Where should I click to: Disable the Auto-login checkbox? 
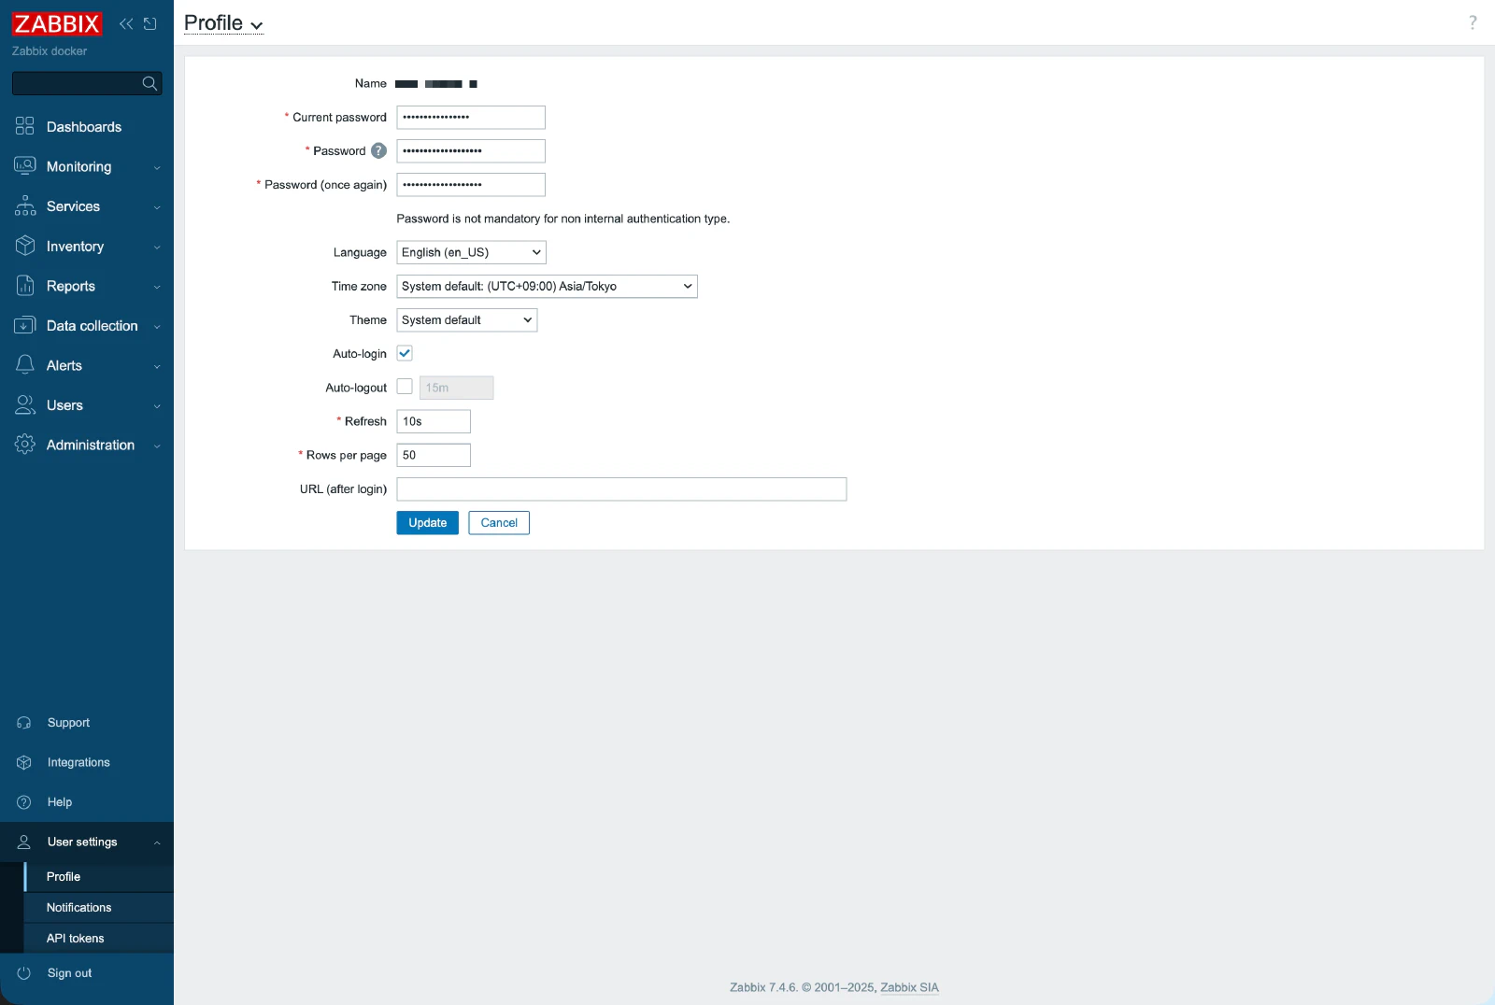tap(405, 353)
